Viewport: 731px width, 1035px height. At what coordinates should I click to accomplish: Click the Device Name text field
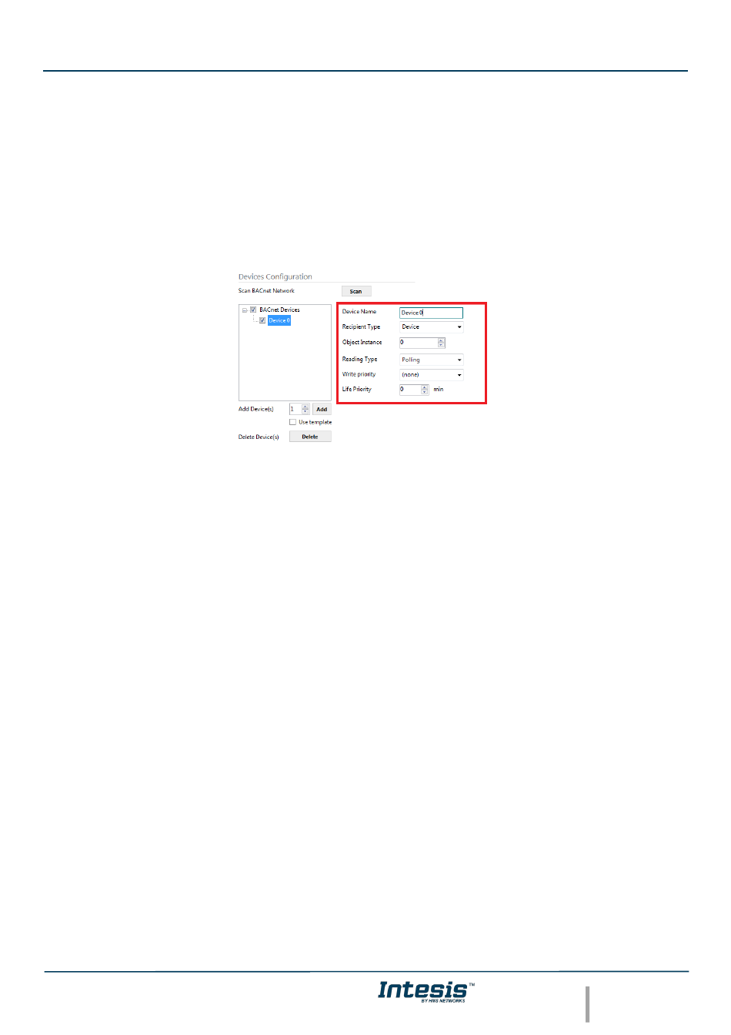[431, 313]
